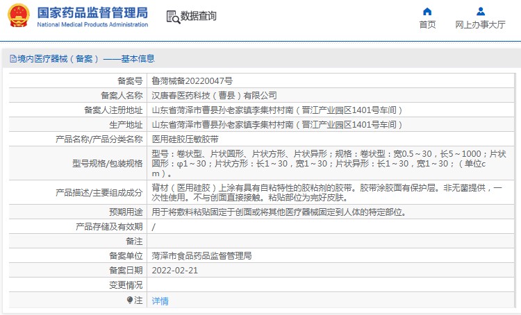Click the 首页 home icon

(x=427, y=12)
